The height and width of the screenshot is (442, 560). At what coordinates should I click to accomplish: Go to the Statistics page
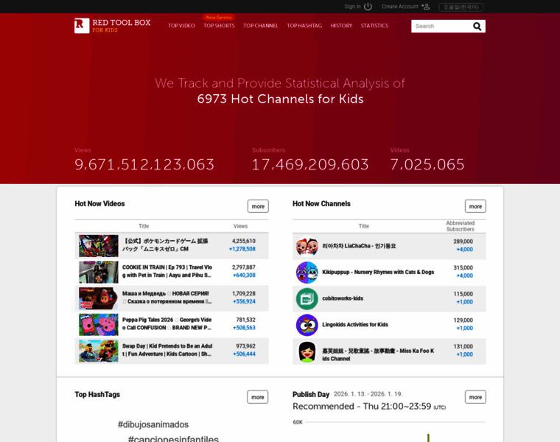[x=374, y=26]
